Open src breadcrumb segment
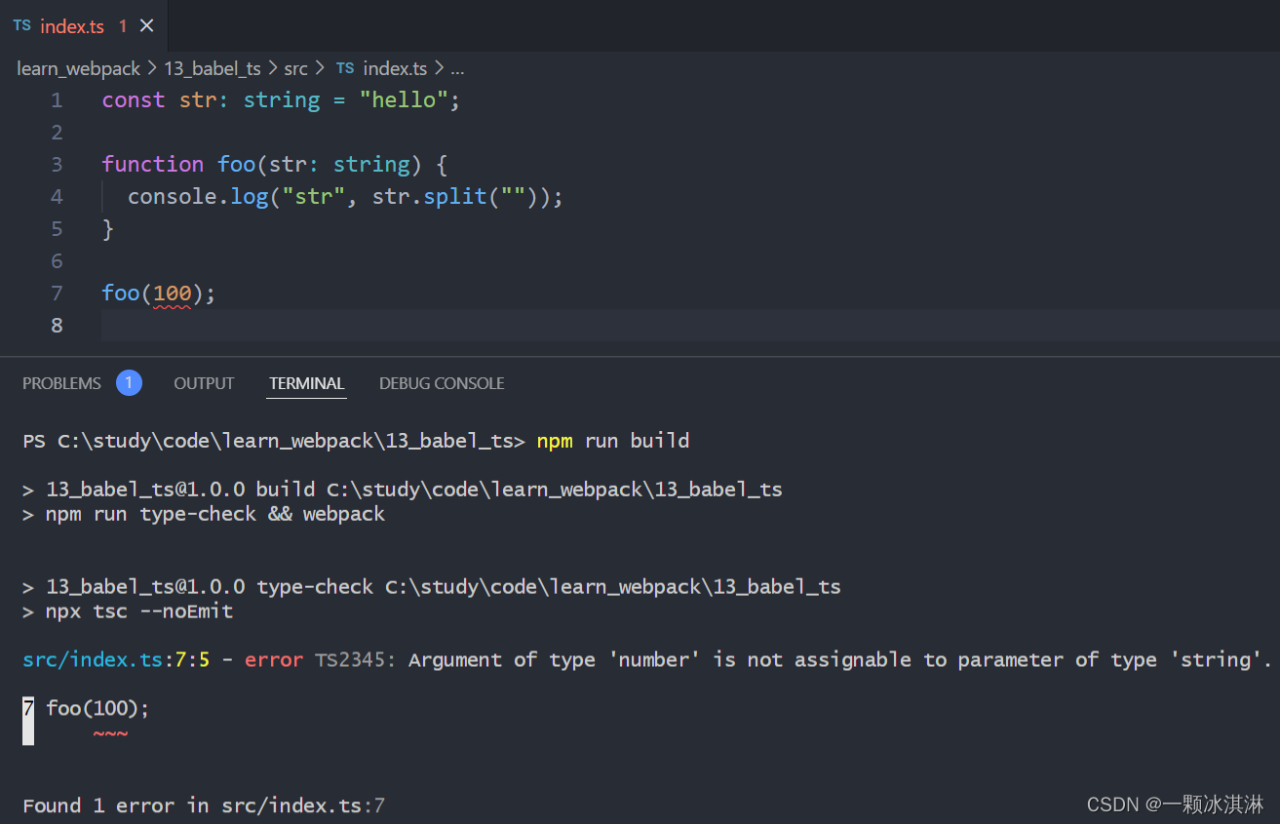The image size is (1280, 824). pos(296,68)
